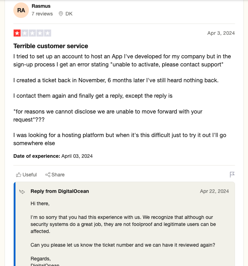The image size is (248, 266).
Task: Click 'Reply from DigitalOcean' heading
Action: tap(60, 191)
